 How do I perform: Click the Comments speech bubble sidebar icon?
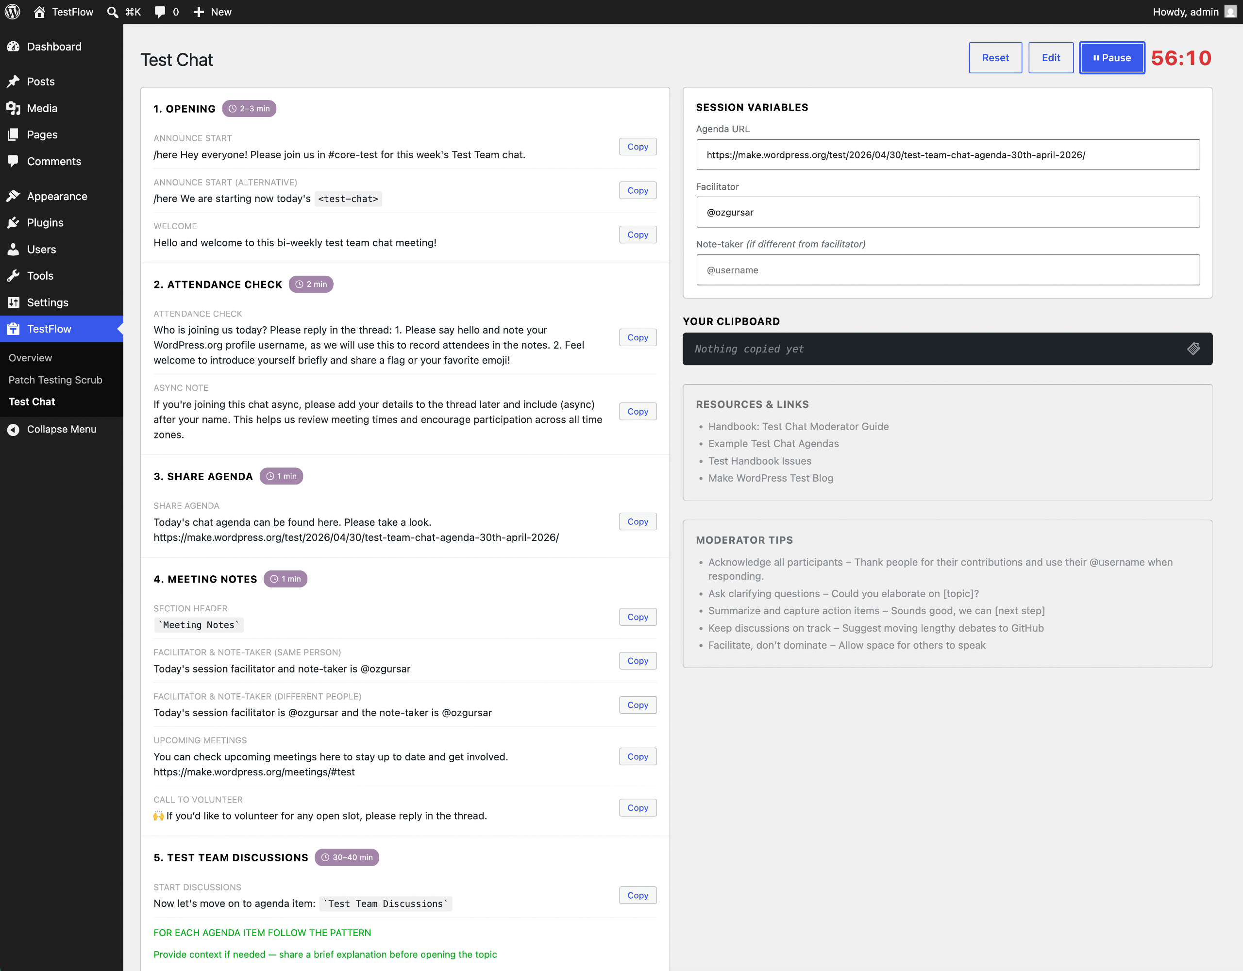click(x=14, y=161)
